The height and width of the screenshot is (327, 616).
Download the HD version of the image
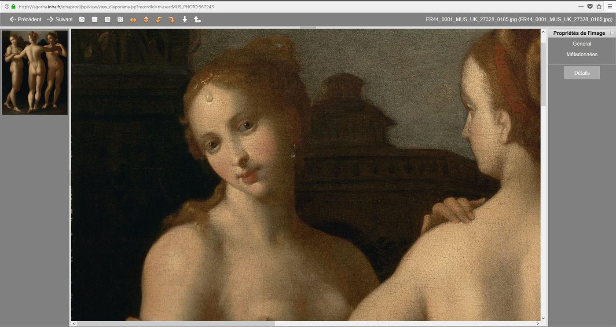tap(197, 19)
